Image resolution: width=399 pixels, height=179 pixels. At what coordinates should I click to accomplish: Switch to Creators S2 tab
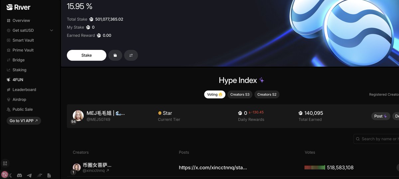(267, 94)
